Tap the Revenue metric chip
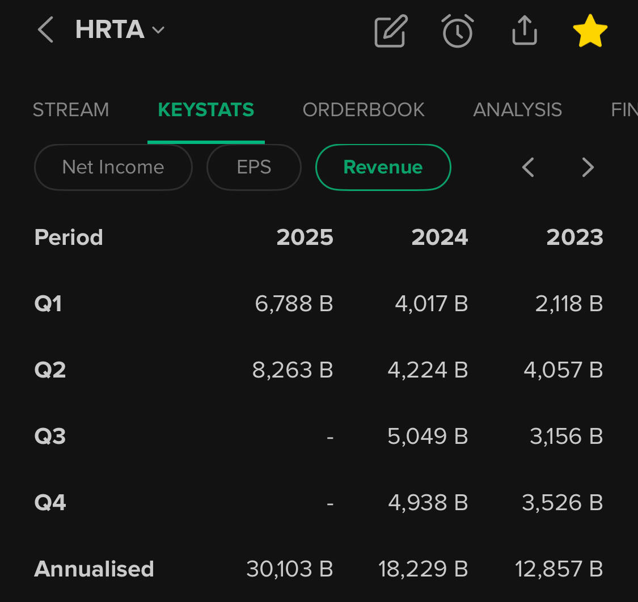 [x=383, y=167]
